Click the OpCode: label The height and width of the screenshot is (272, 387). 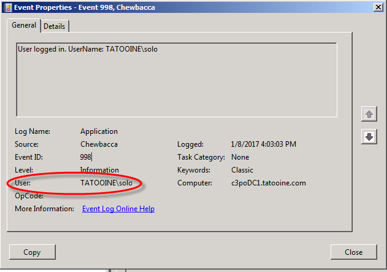[x=29, y=196]
